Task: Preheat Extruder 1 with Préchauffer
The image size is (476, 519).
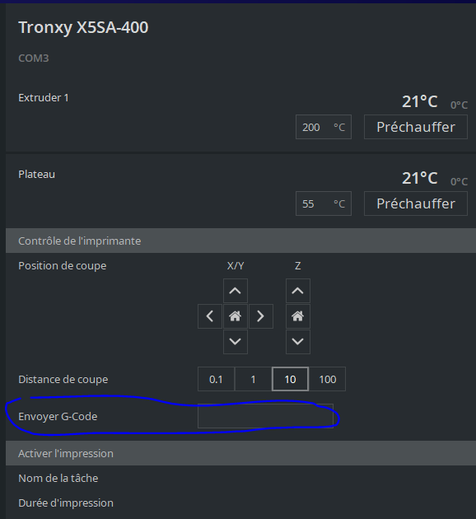Action: pos(416,127)
